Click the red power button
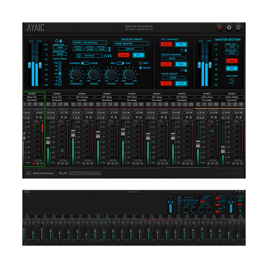The width and height of the screenshot is (268, 268). (219, 28)
